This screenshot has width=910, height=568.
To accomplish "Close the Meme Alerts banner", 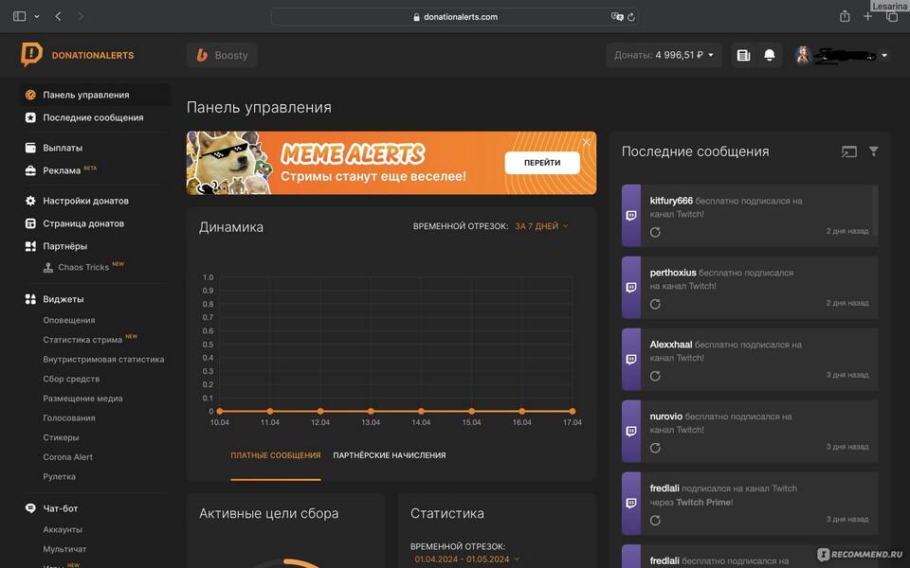I will 586,142.
